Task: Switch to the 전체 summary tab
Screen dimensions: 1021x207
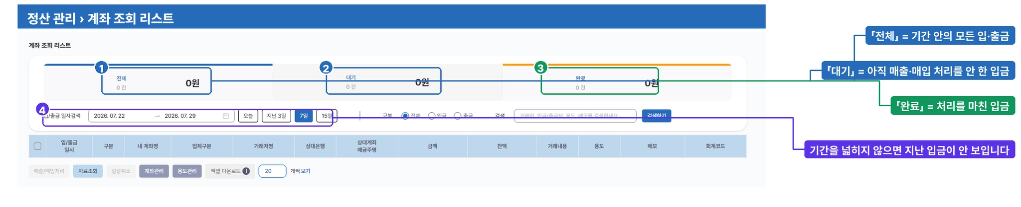Action: [x=158, y=82]
